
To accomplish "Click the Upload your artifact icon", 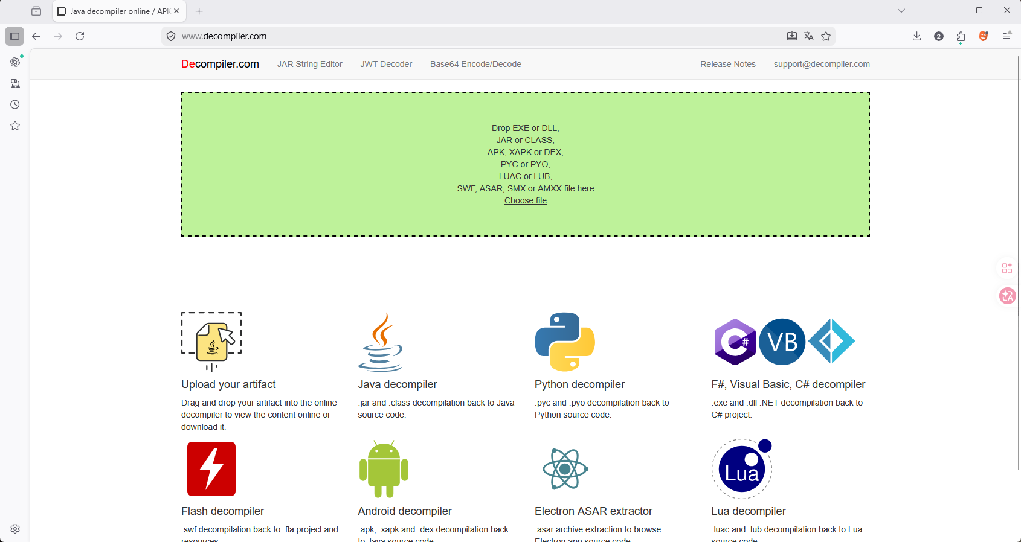I will (x=211, y=342).
